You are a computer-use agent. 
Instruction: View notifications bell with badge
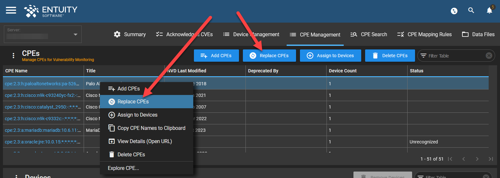pos(490,10)
